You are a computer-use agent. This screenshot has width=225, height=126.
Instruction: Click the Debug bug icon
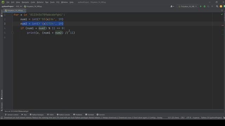pos(205,6)
